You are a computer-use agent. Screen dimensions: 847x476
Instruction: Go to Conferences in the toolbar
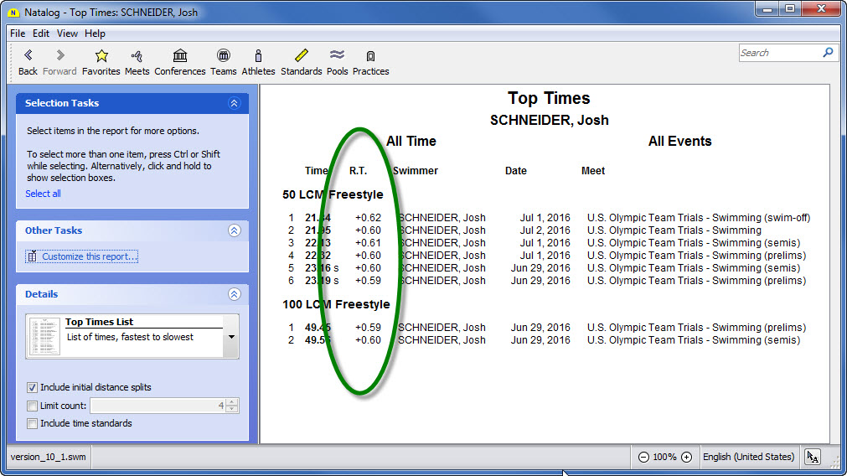coord(180,56)
